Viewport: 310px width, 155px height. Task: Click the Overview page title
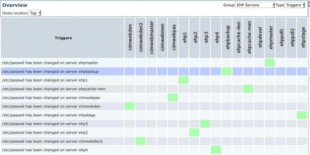15,5
